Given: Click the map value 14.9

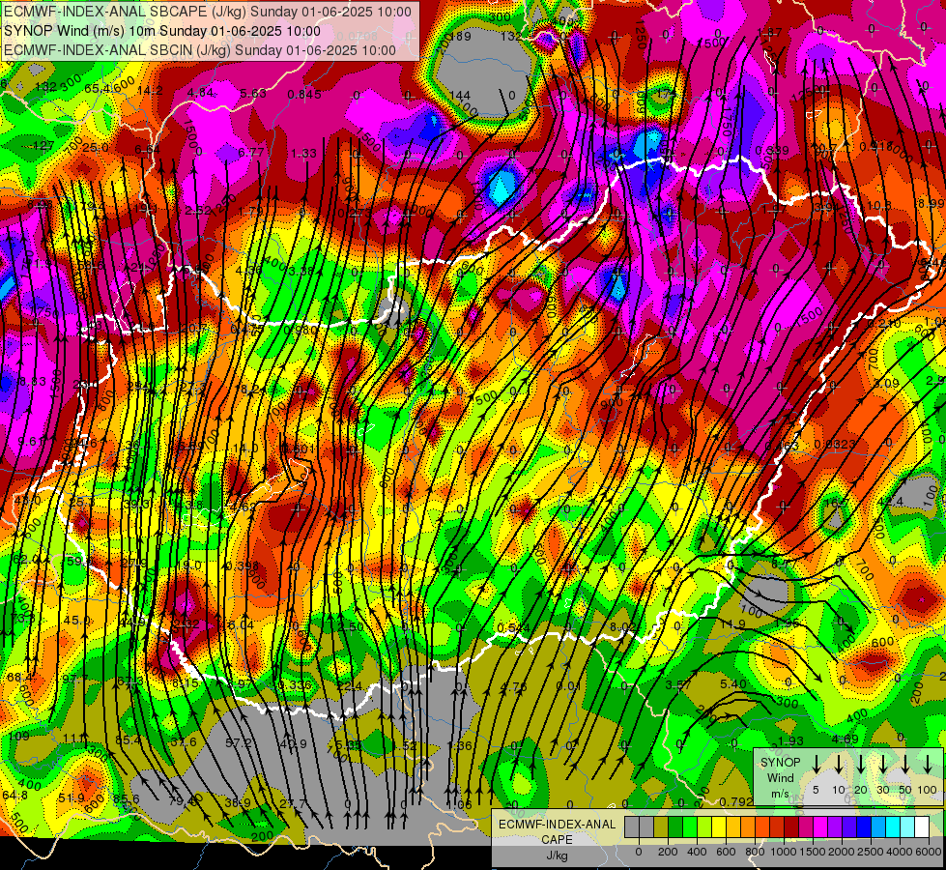Looking at the screenshot, I should pyautogui.click(x=733, y=624).
